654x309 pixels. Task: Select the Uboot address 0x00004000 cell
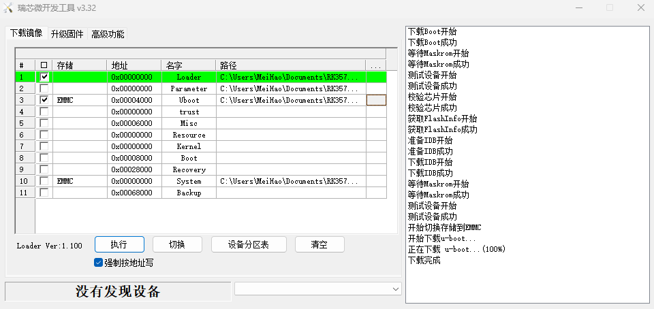(x=134, y=100)
